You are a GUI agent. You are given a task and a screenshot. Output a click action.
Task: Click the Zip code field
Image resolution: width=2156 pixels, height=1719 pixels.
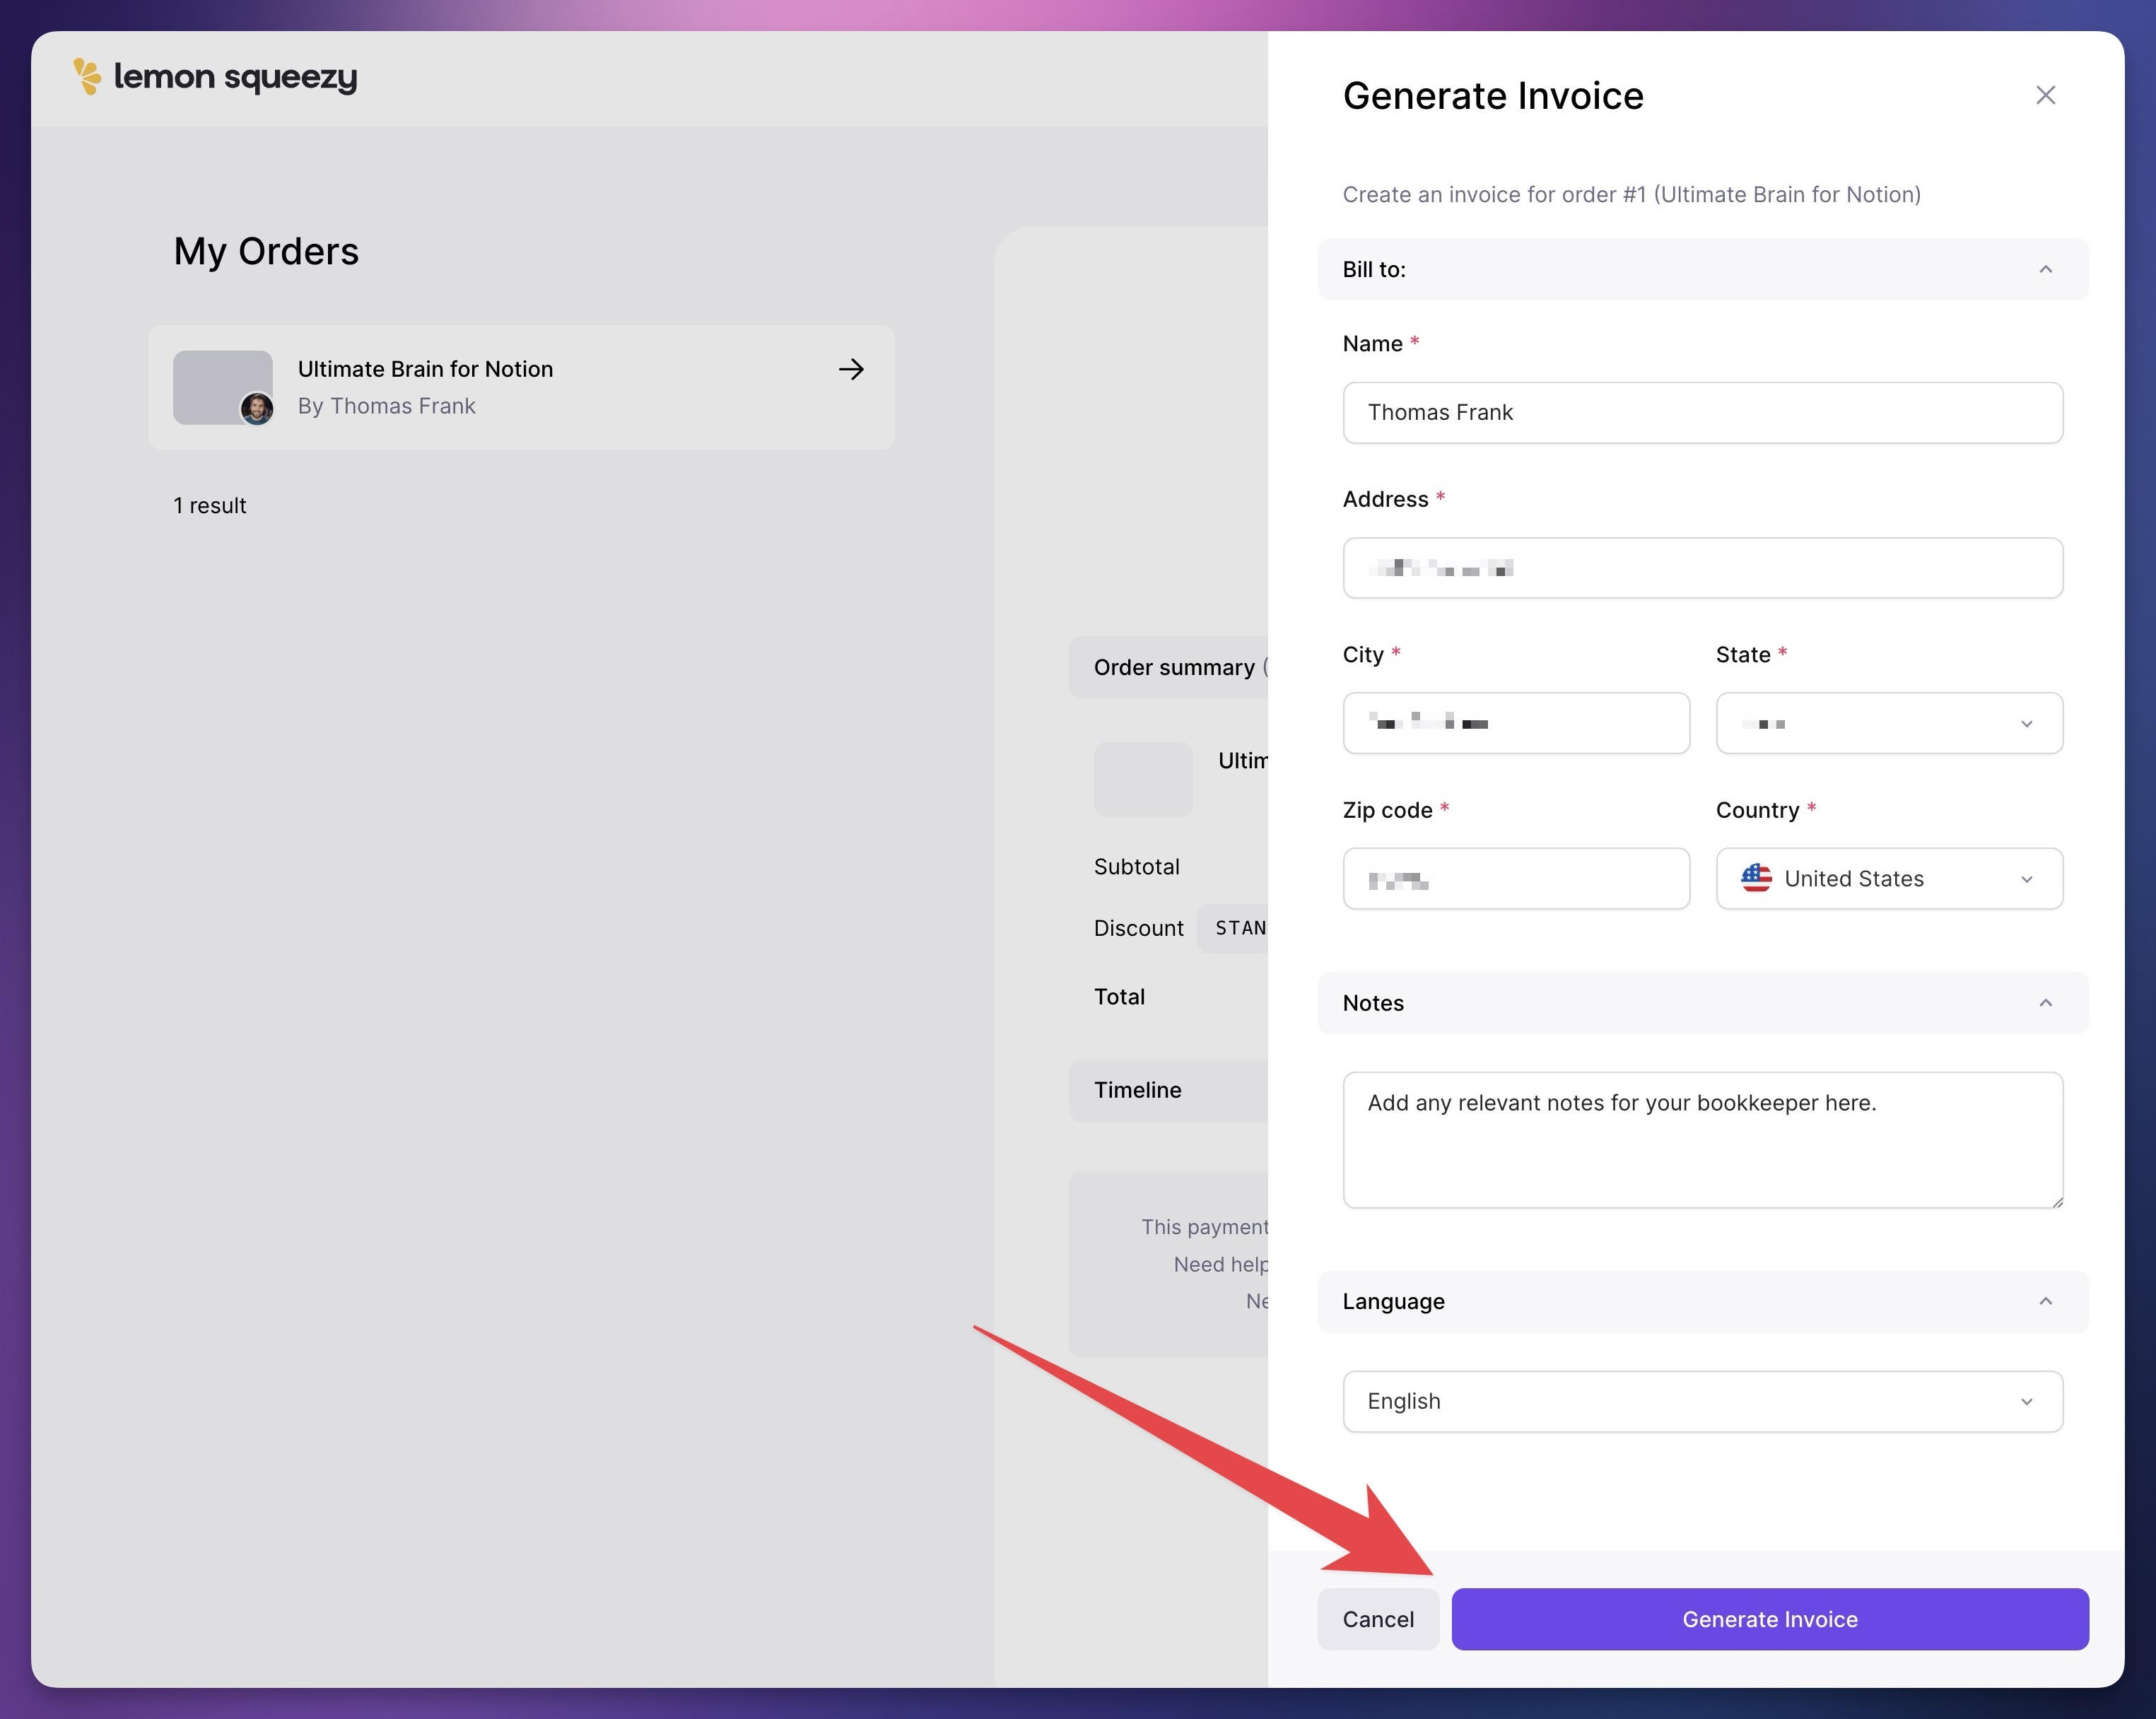click(1515, 878)
